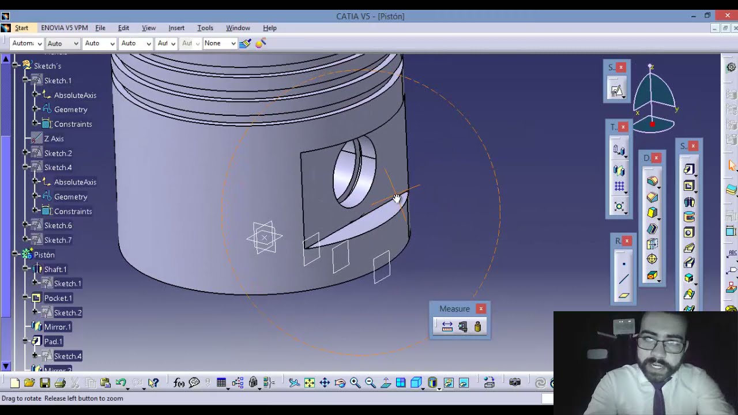
Task: Click the Plane icon in R.. toolbar
Action: 623,296
